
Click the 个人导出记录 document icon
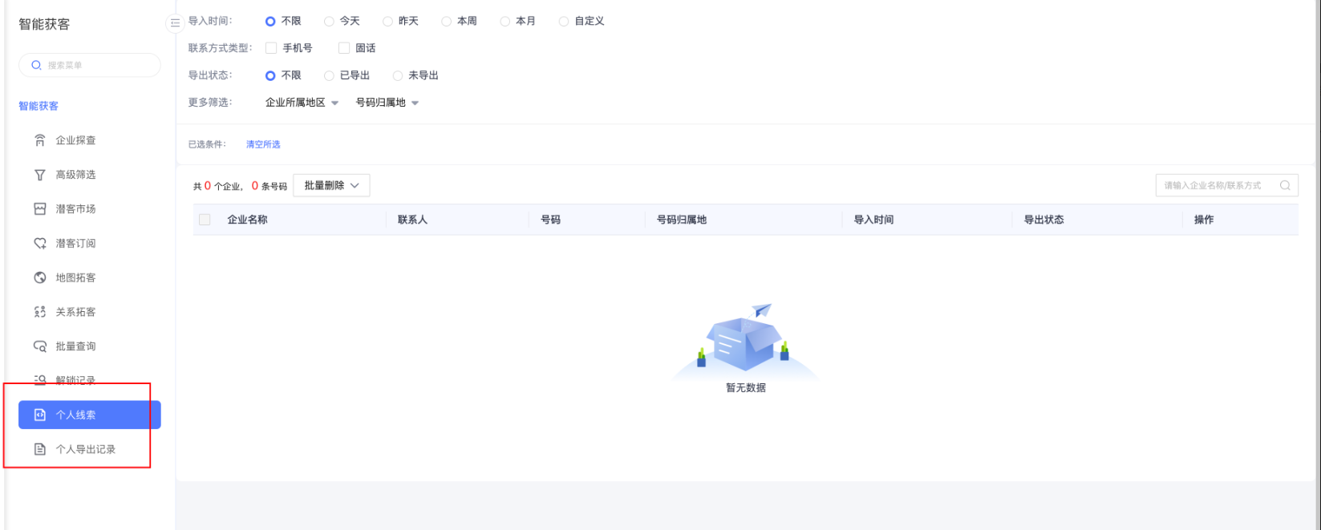click(x=40, y=450)
